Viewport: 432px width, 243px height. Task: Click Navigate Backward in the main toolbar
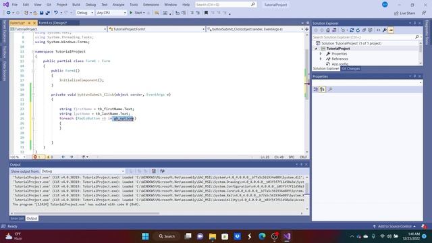click(9, 13)
